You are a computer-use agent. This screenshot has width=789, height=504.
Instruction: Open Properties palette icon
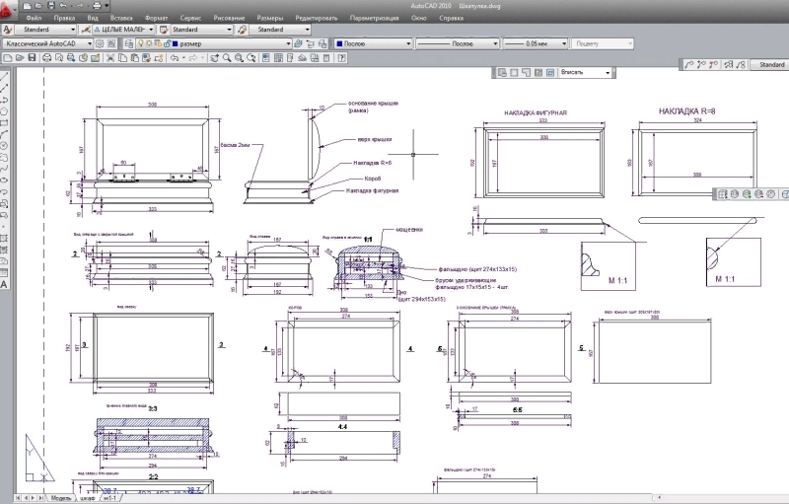click(266, 58)
